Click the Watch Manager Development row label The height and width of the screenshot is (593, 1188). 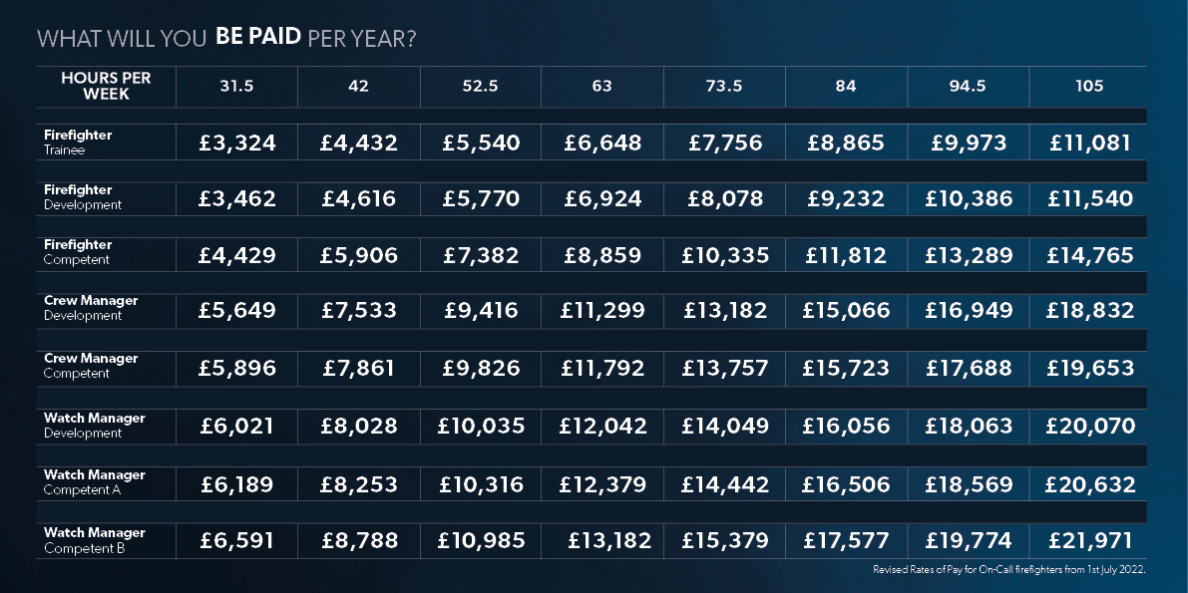click(x=95, y=425)
